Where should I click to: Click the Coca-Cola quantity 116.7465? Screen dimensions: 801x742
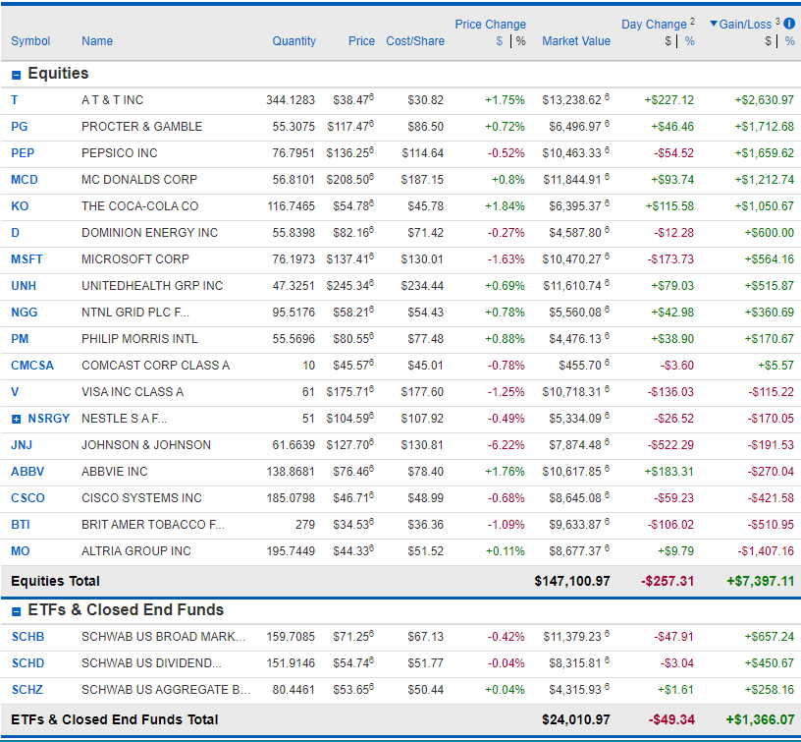coord(292,206)
